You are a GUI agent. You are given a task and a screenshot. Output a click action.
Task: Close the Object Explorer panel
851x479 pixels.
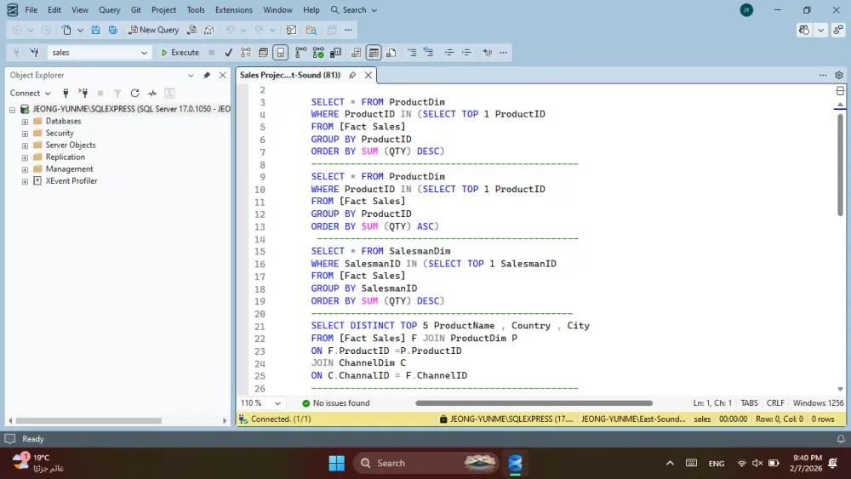[x=222, y=75]
